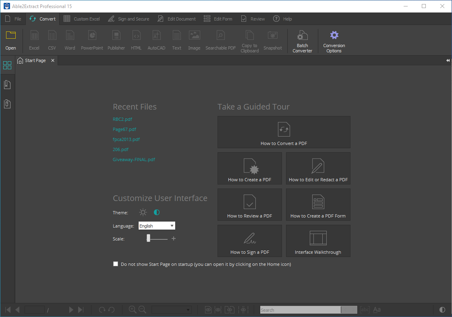Viewport: 452px width, 317px height.
Task: Uncheck 'Do not show Start Page on startup'
Action: tap(116, 264)
